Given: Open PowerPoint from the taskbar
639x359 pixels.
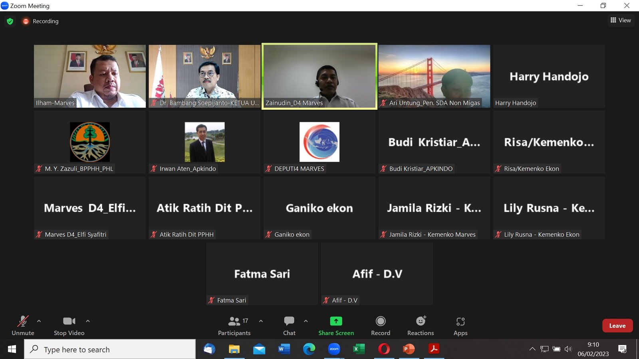Looking at the screenshot, I should click(x=409, y=349).
